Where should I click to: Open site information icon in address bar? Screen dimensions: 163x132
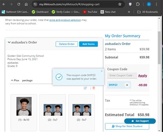[35, 4]
